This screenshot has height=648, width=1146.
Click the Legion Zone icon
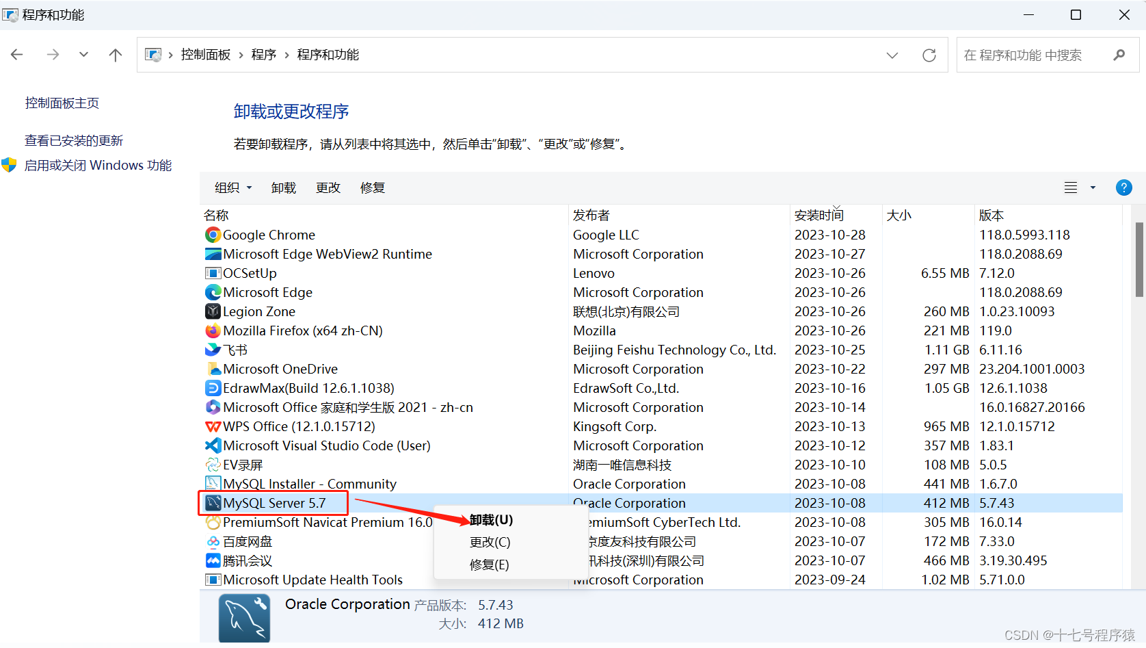coord(213,311)
